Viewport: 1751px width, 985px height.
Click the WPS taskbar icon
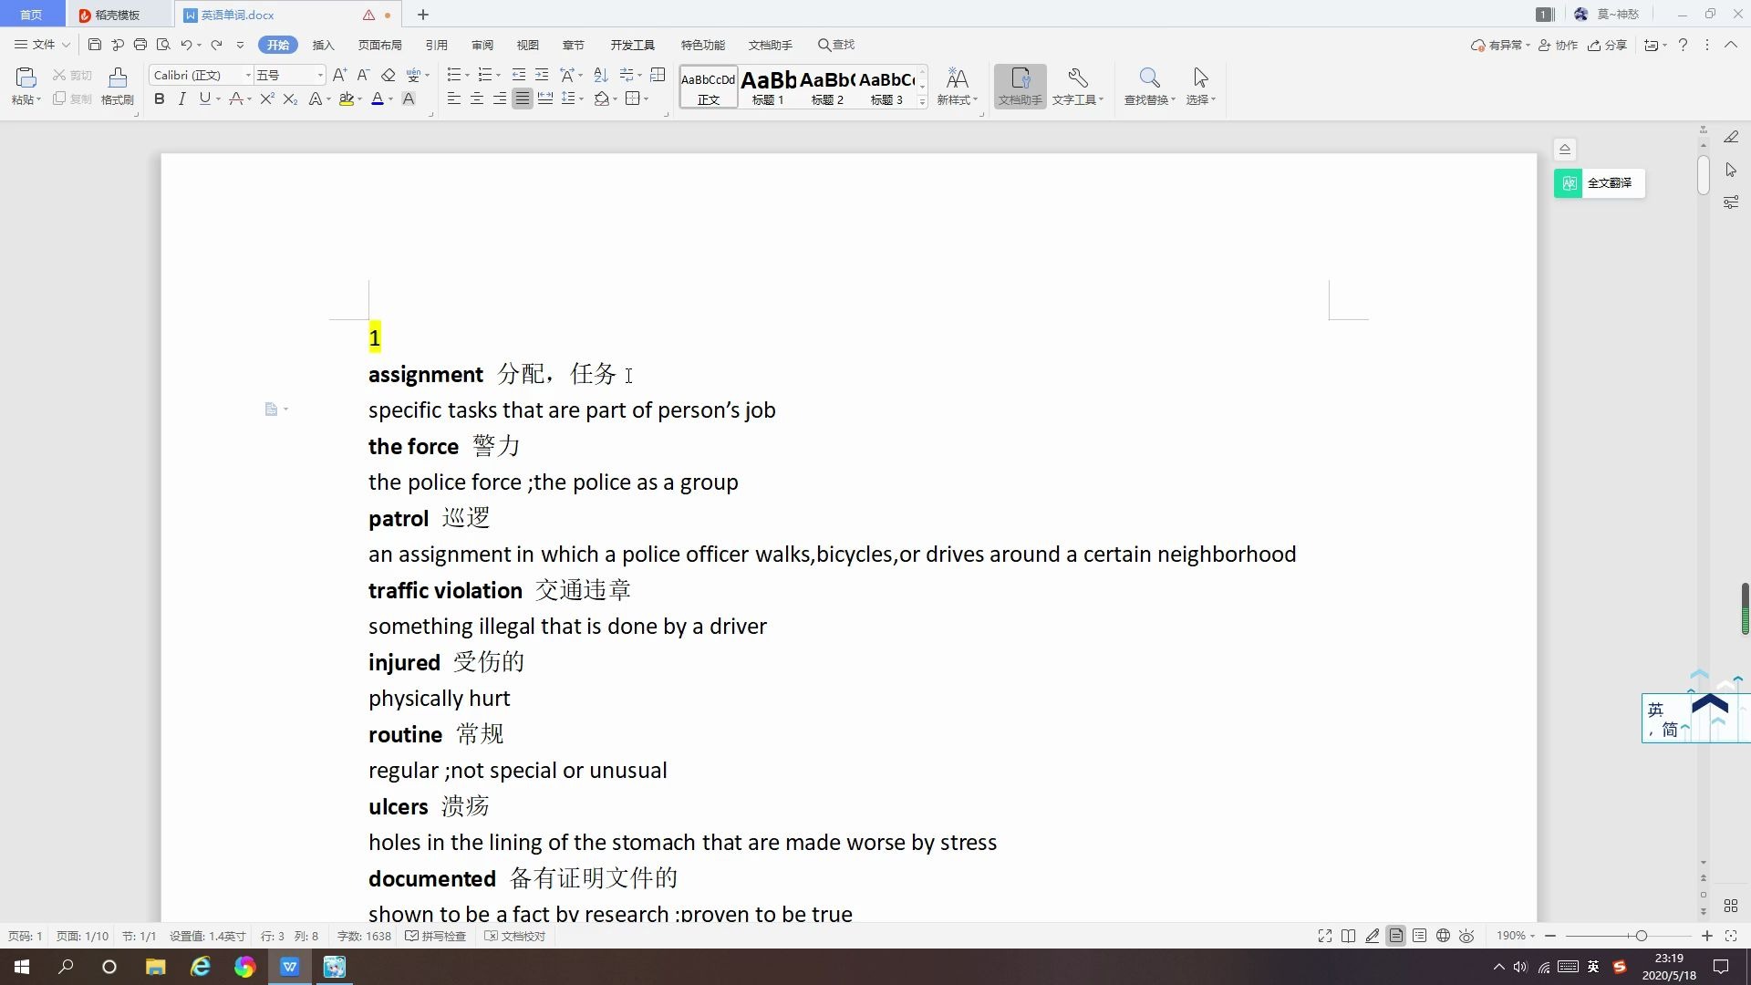coord(288,966)
